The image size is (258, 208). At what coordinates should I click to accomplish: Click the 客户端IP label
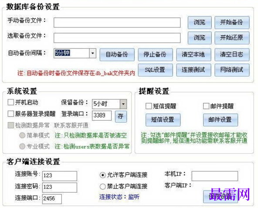tap(178, 186)
